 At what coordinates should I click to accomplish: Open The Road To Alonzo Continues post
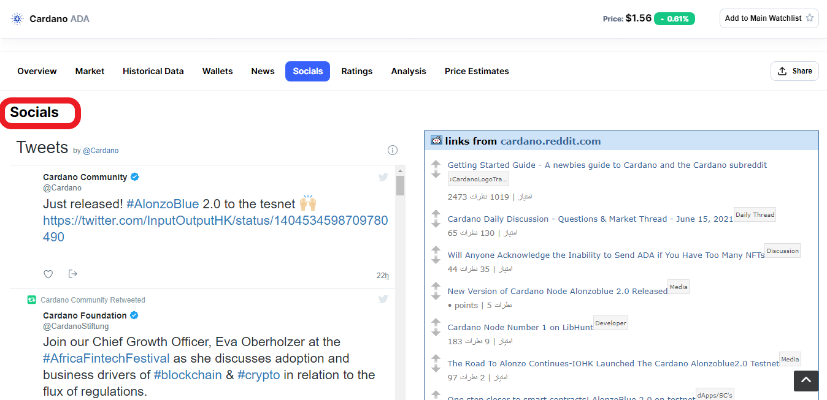tap(614, 364)
